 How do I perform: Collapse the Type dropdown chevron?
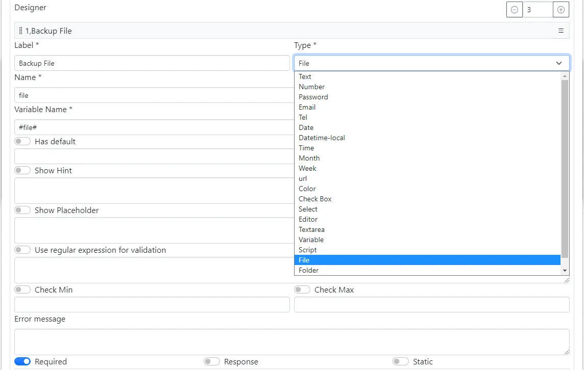[x=559, y=63]
